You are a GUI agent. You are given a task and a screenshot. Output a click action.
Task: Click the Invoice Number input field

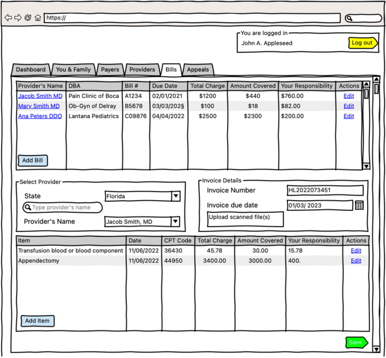(x=325, y=190)
